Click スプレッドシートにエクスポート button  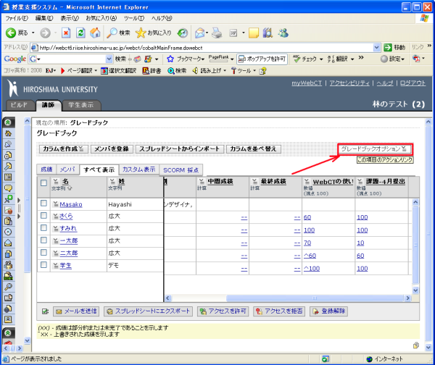coord(149,311)
